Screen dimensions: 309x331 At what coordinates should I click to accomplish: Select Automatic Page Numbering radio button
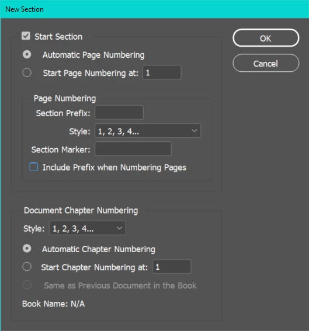[27, 55]
